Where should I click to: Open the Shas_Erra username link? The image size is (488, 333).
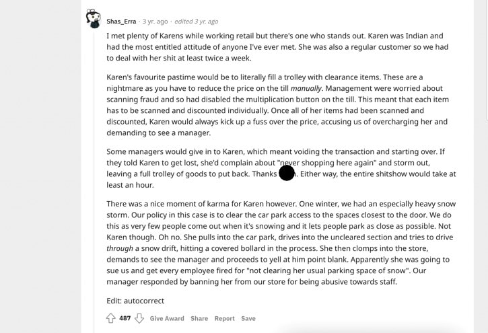[x=121, y=22]
